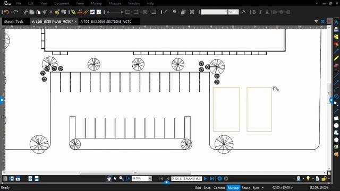Click the Paste clipboard icon
This screenshot has width=340, height=191.
pyautogui.click(x=38, y=12)
